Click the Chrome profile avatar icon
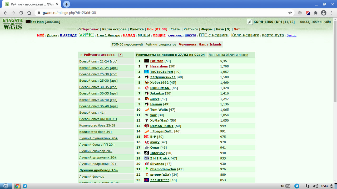The height and width of the screenshot is (189, 337). [324, 13]
